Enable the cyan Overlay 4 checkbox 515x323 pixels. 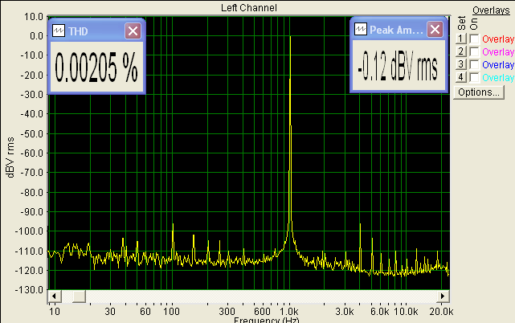(475, 77)
